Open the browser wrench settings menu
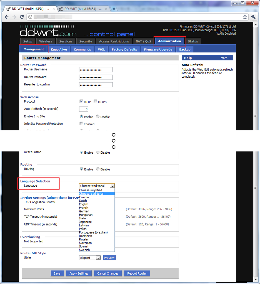 tap(253, 17)
